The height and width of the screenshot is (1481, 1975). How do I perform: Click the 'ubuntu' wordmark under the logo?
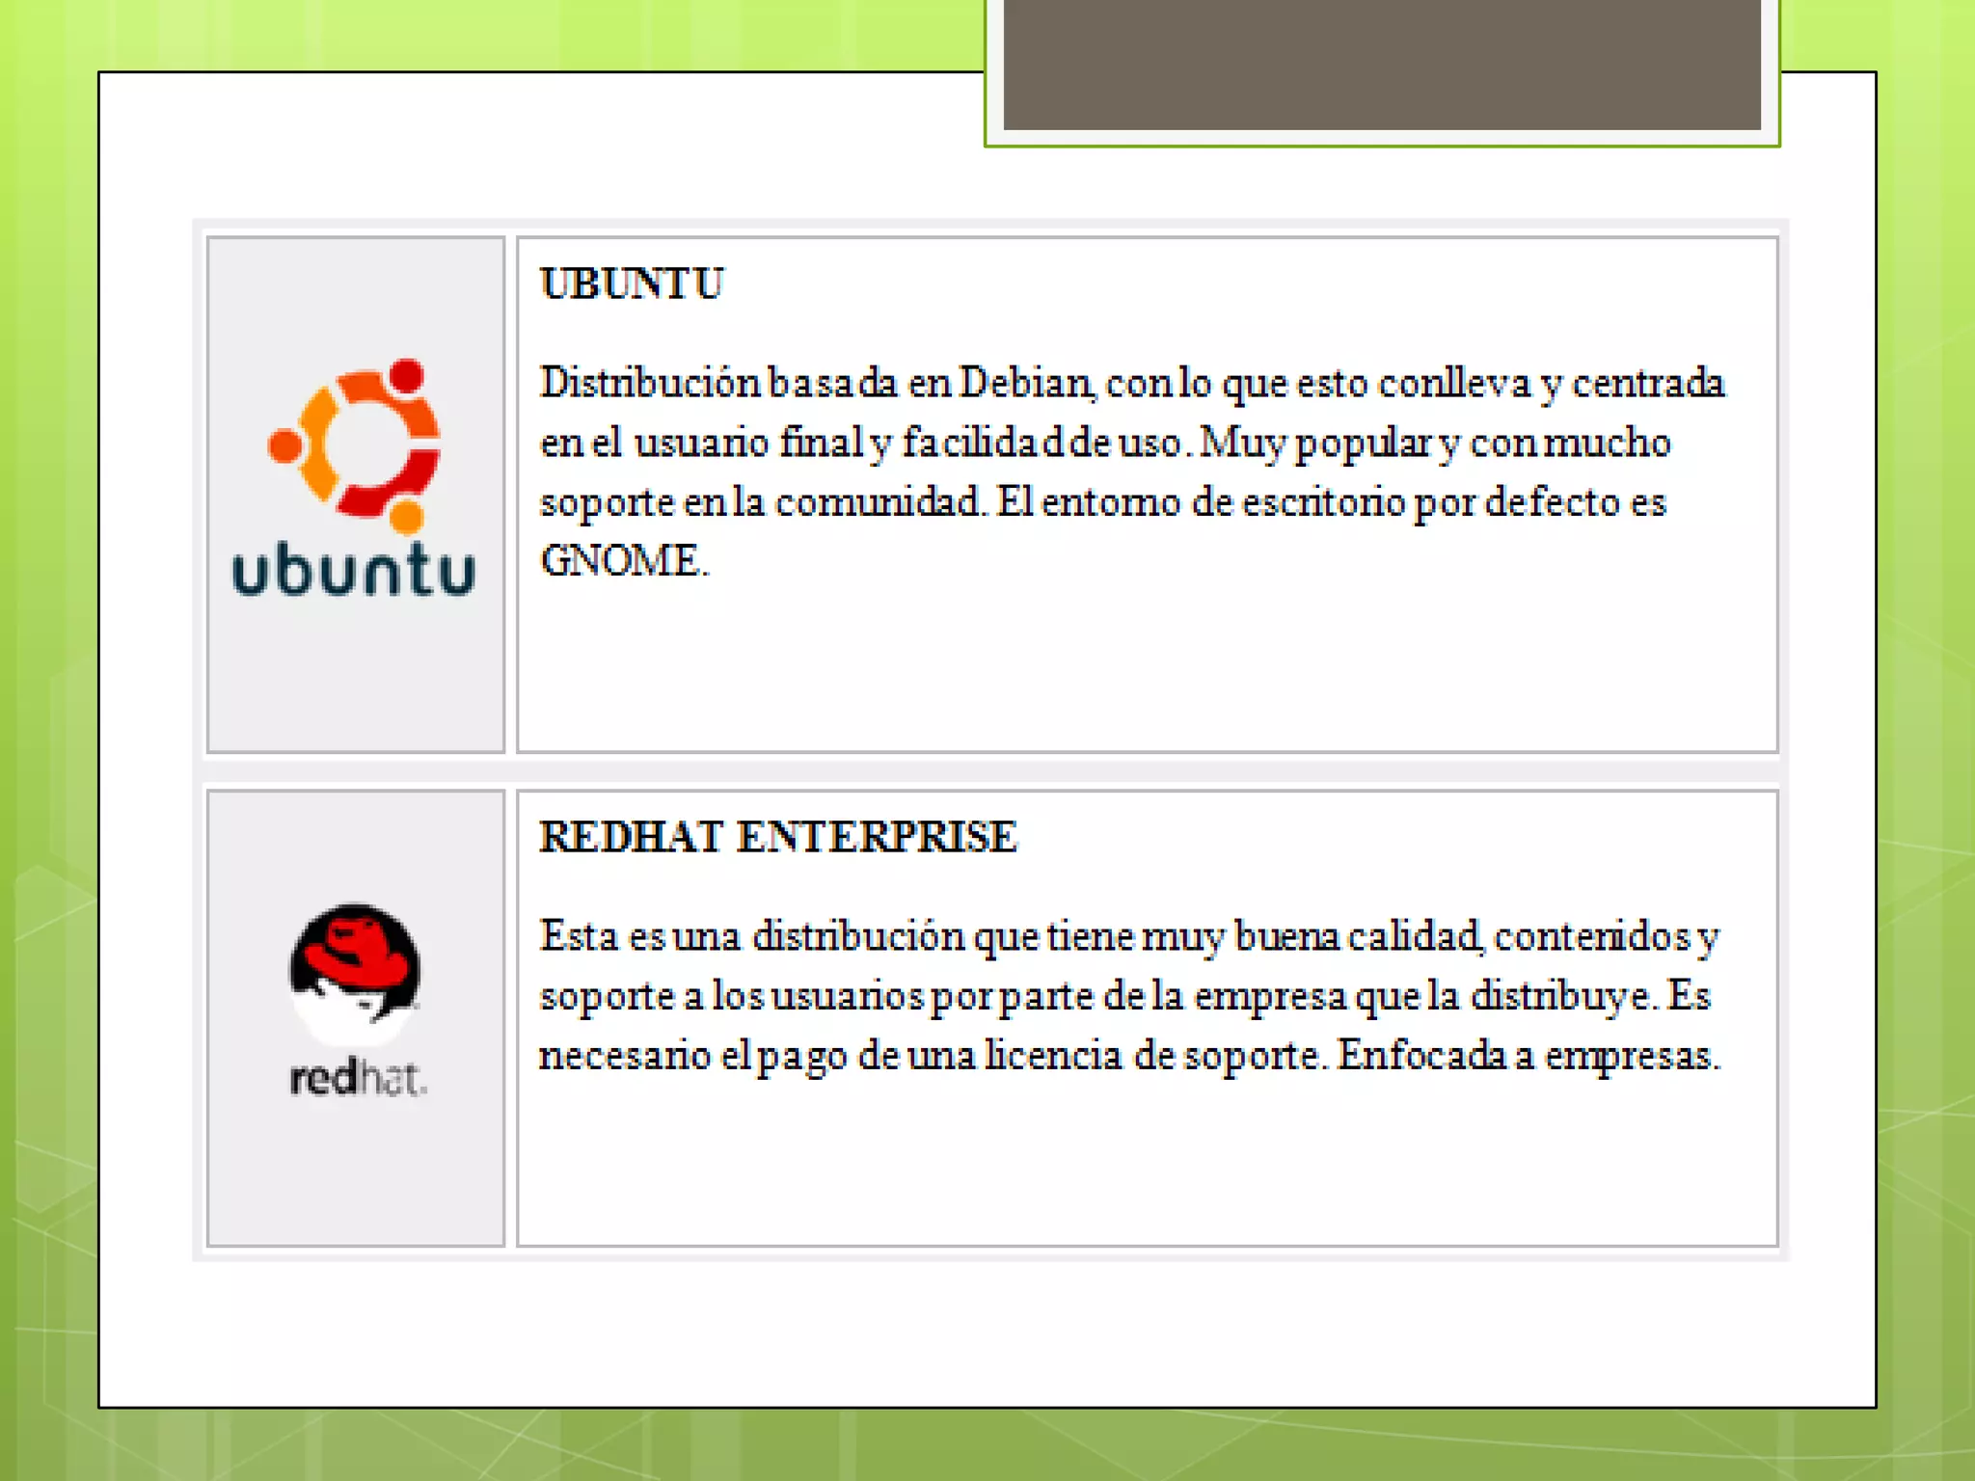click(x=354, y=571)
